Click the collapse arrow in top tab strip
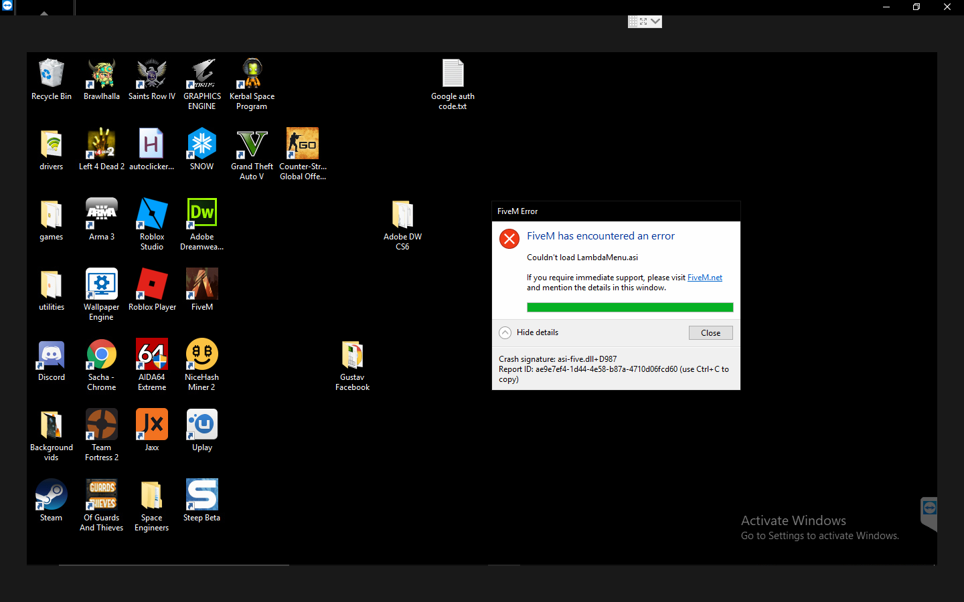This screenshot has height=602, width=964. [x=44, y=13]
